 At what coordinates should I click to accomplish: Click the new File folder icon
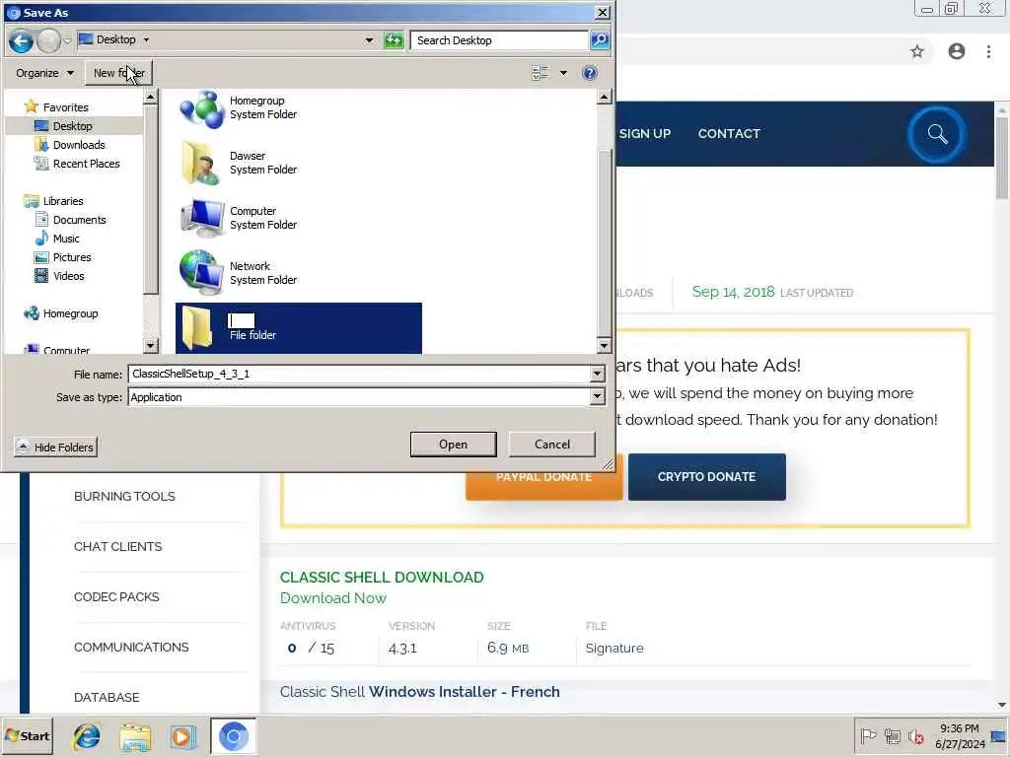point(196,327)
